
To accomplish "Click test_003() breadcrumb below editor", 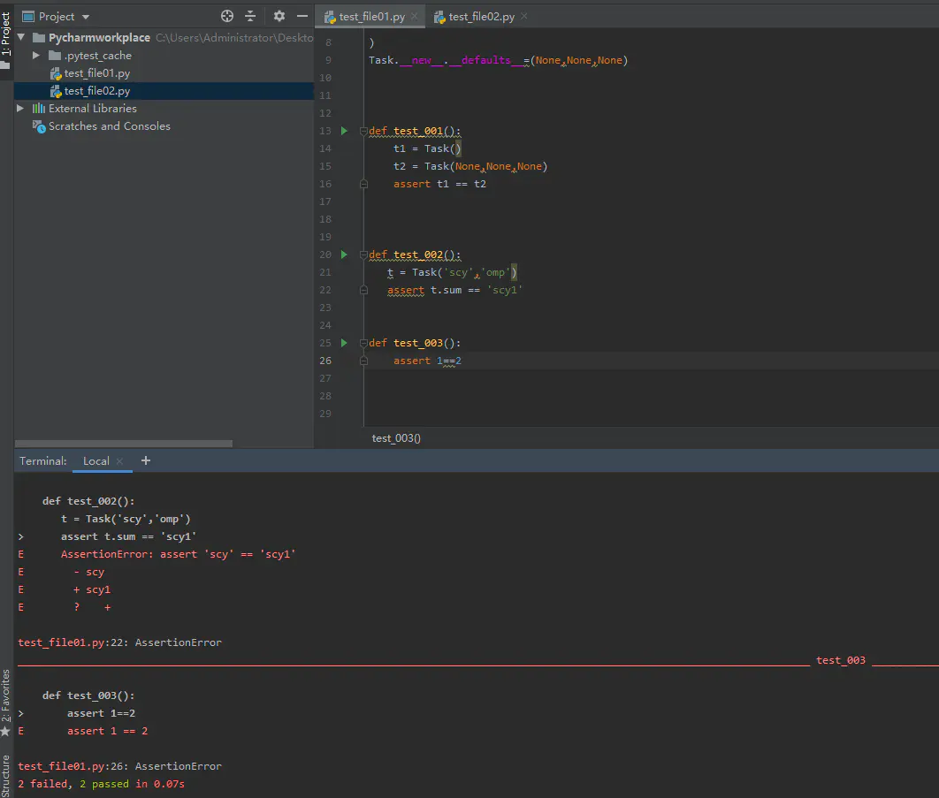I will 396,438.
